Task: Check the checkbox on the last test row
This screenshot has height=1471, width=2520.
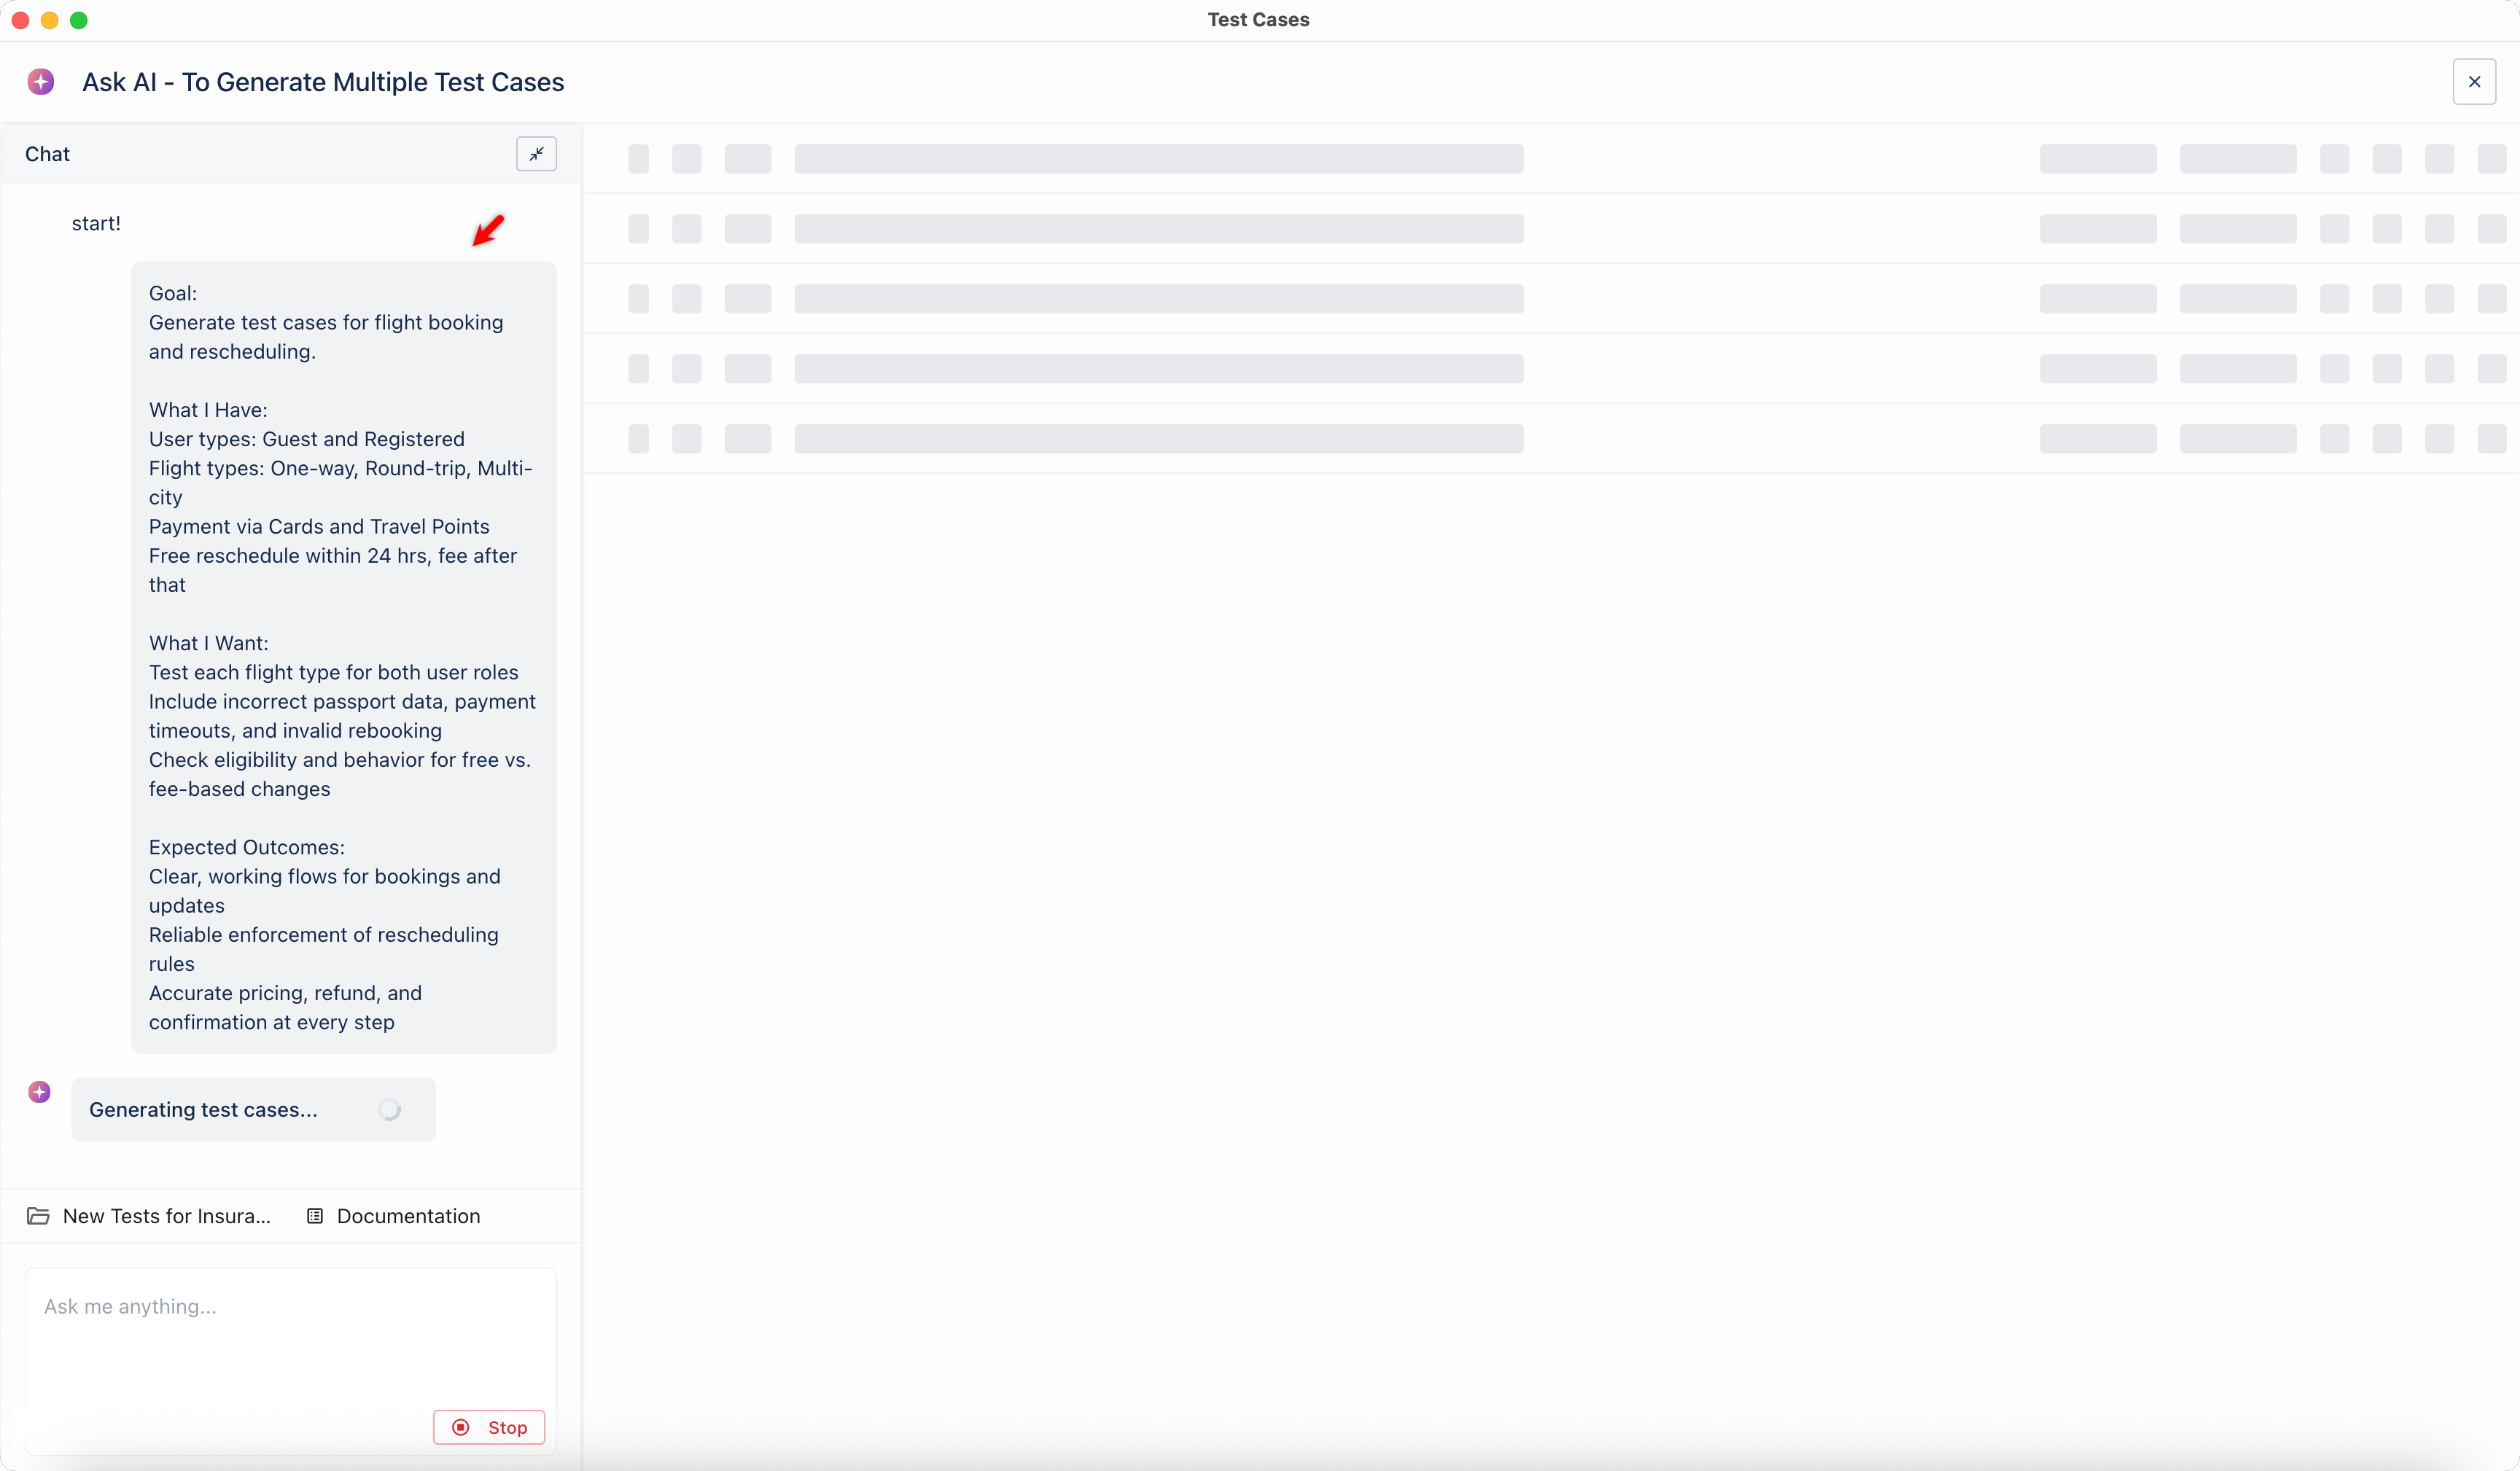Action: click(x=640, y=439)
